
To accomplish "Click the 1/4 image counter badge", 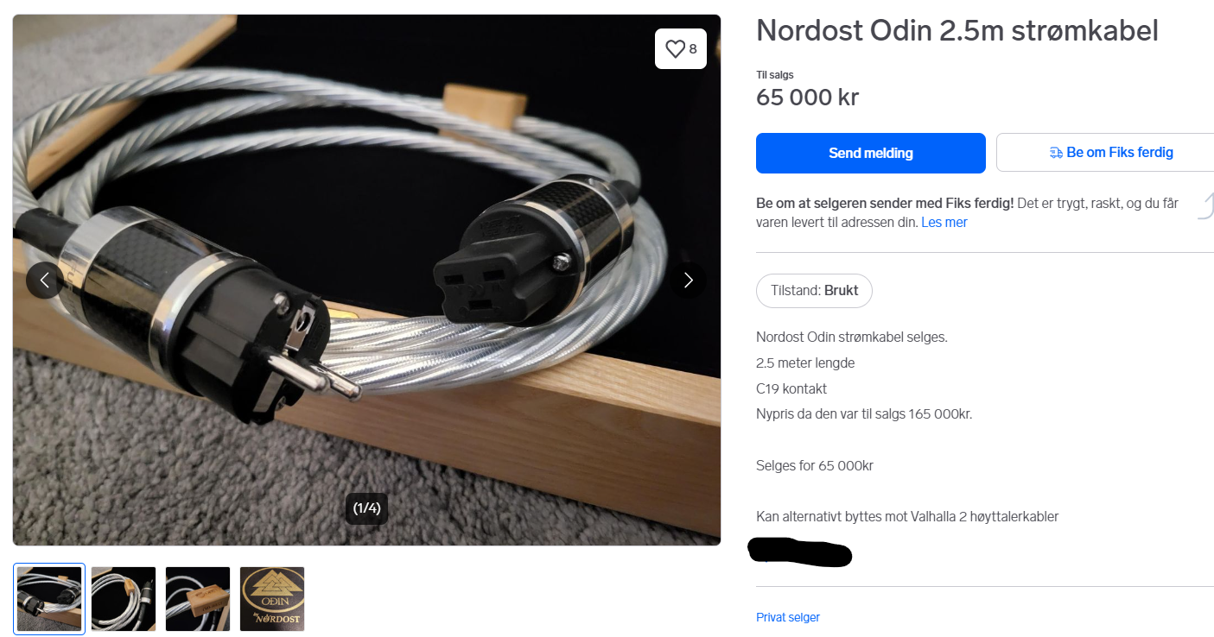I will coord(367,508).
